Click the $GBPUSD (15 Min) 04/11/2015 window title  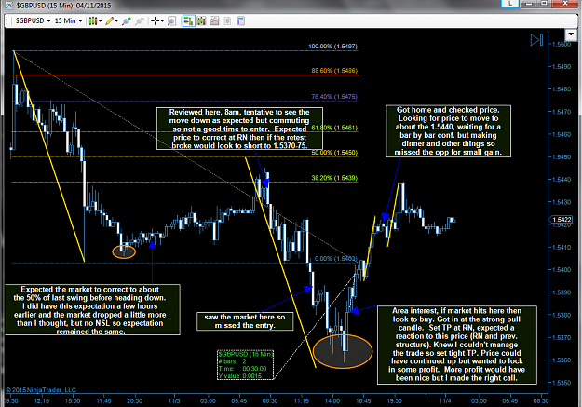click(x=63, y=6)
